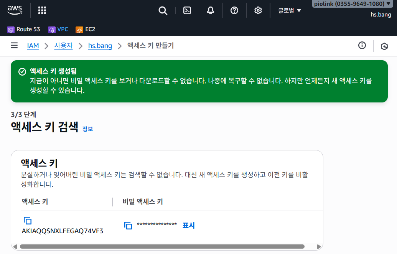This screenshot has width=397, height=254.
Task: Click the scrollbar left arrow
Action: [x=15, y=247]
